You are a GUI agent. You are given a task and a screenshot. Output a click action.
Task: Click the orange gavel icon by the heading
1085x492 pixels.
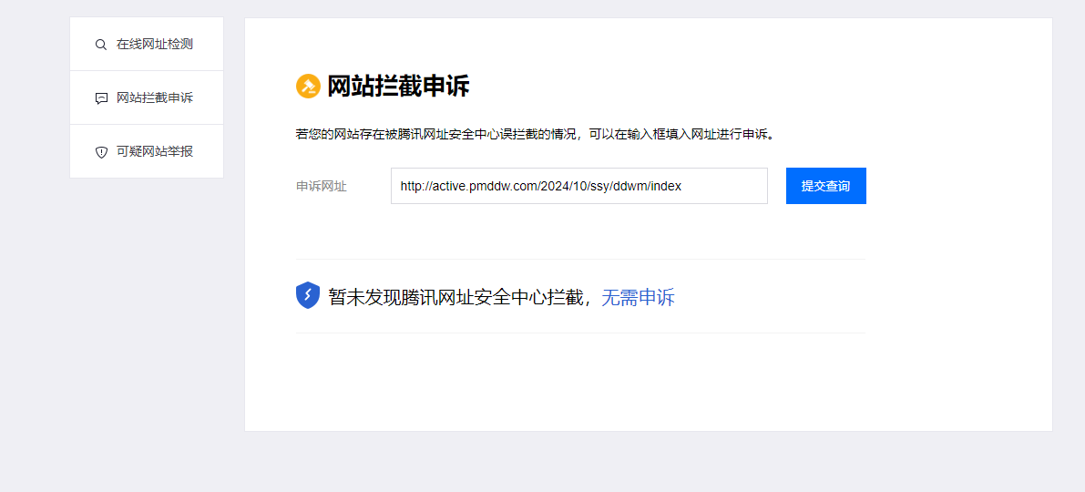point(308,87)
